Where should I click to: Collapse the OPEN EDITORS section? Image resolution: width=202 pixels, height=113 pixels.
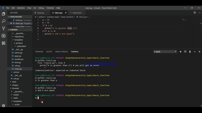20,17
